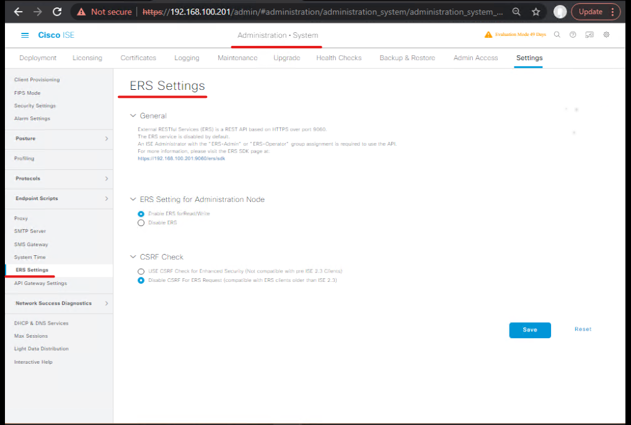Open Alarm Settings in the sidebar
Screen dimensions: 631x425
click(32, 118)
